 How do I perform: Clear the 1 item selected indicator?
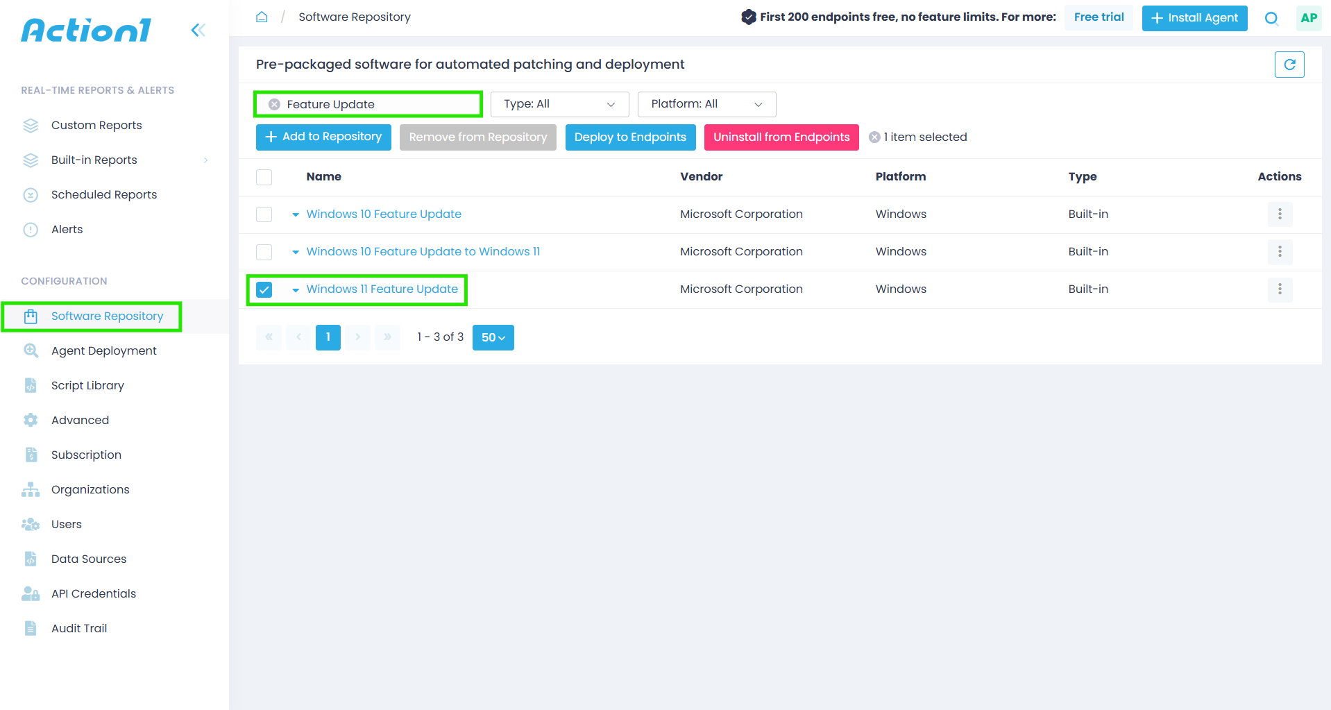click(874, 137)
